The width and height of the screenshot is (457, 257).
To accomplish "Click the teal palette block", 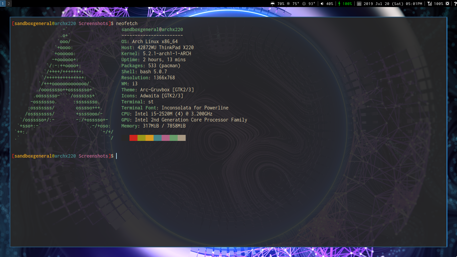I will (158, 138).
